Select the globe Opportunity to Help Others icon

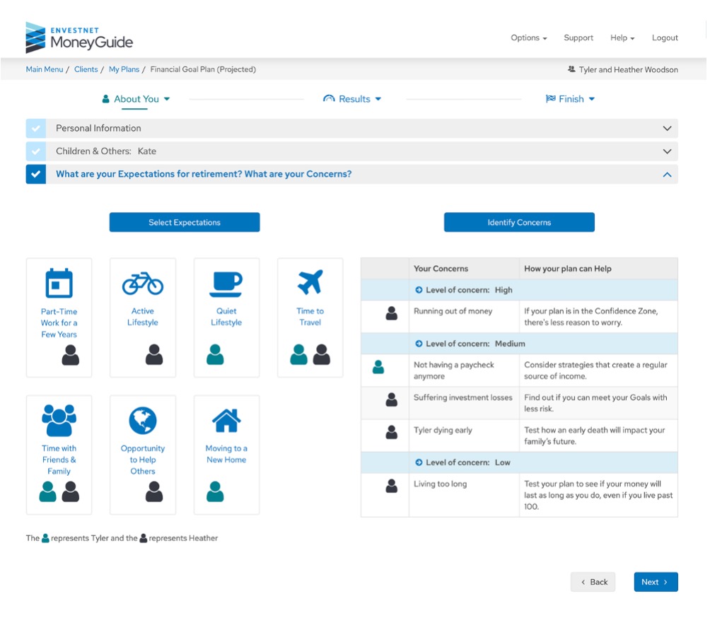(143, 421)
